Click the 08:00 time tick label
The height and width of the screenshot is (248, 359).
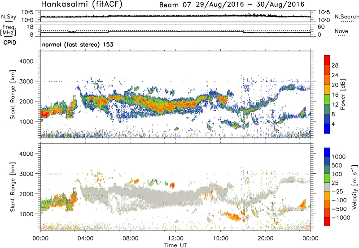click(x=131, y=239)
